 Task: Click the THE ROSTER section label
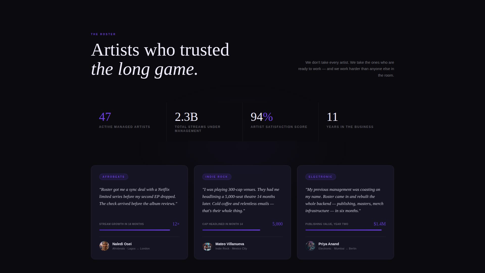[103, 34]
